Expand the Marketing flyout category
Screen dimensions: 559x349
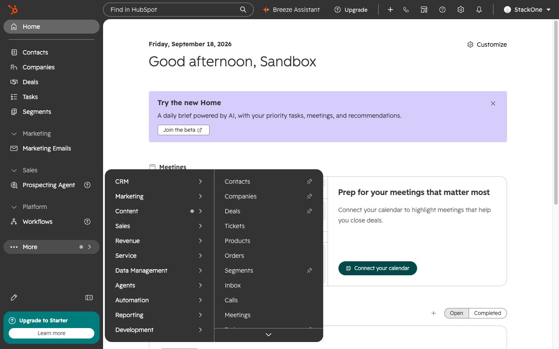pyautogui.click(x=159, y=196)
